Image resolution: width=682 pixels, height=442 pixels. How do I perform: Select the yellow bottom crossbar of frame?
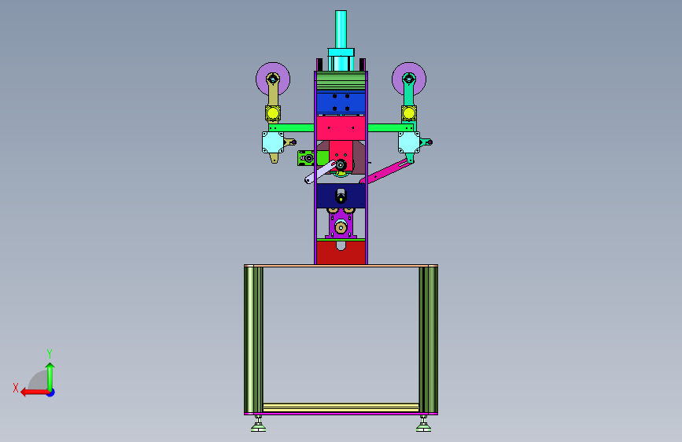click(341, 407)
